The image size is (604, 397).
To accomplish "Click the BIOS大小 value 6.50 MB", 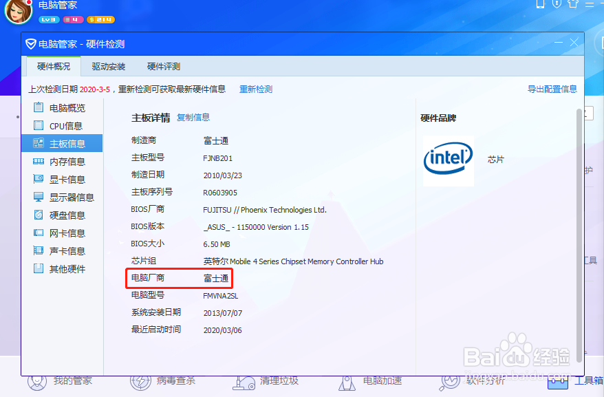I will coord(217,244).
